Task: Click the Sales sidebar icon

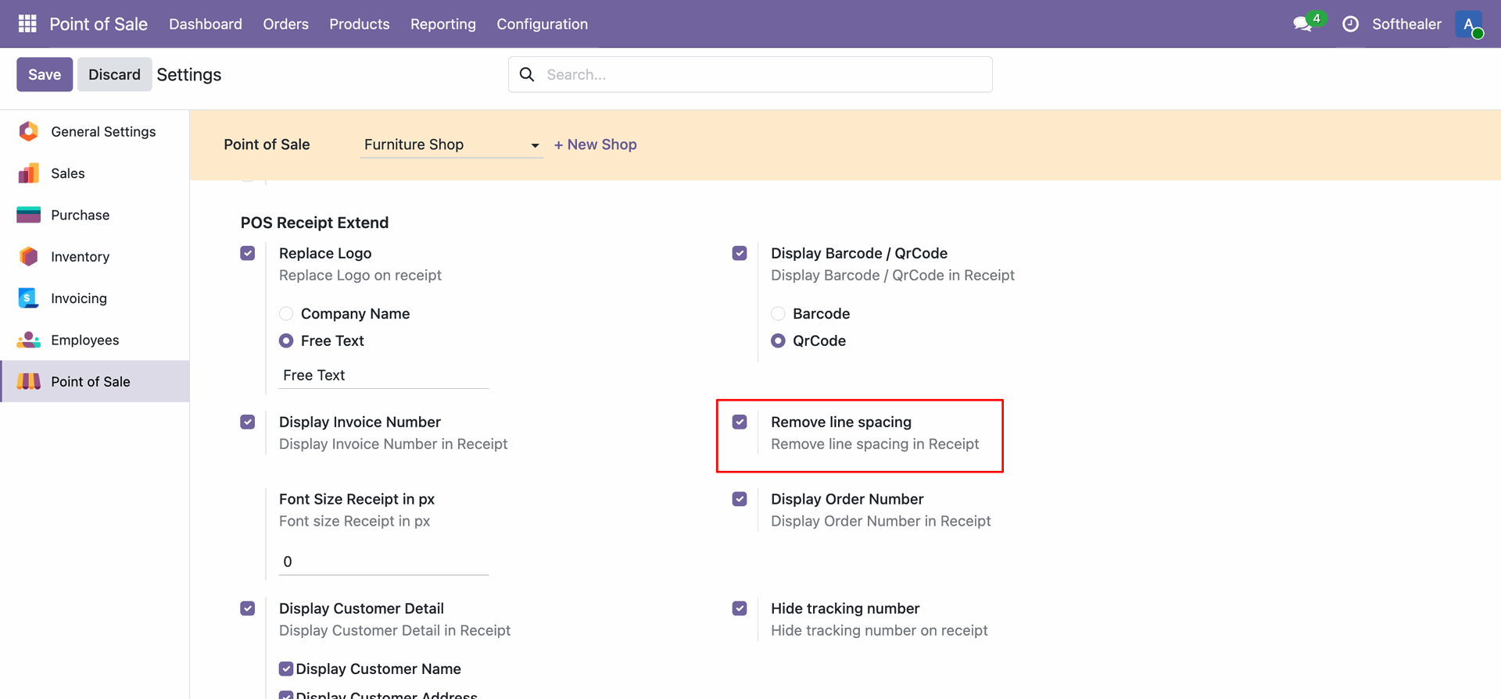Action: 29,173
